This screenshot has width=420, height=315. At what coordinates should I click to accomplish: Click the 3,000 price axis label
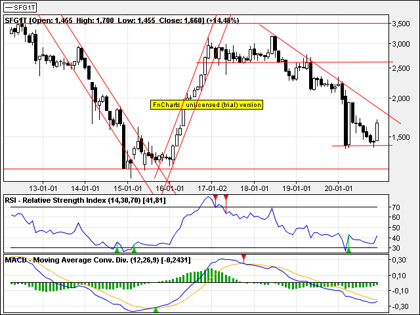click(401, 44)
